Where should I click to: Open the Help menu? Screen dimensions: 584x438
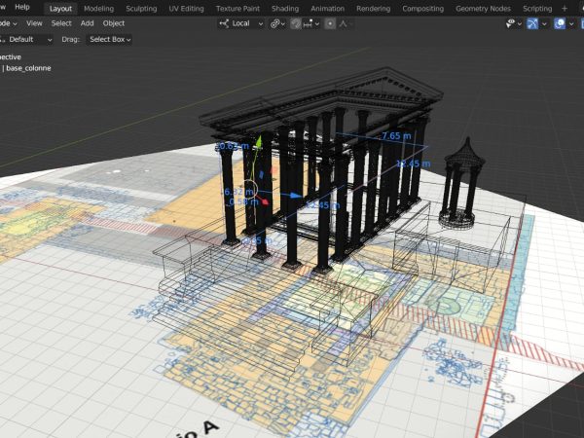pos(22,7)
